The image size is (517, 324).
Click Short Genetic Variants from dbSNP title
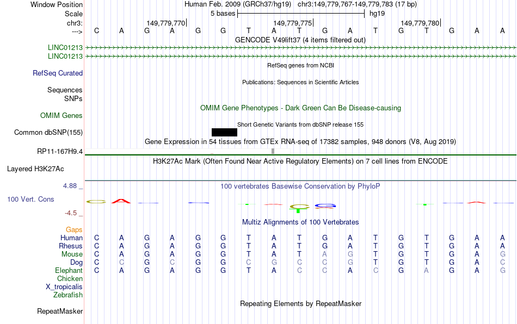(x=300, y=124)
